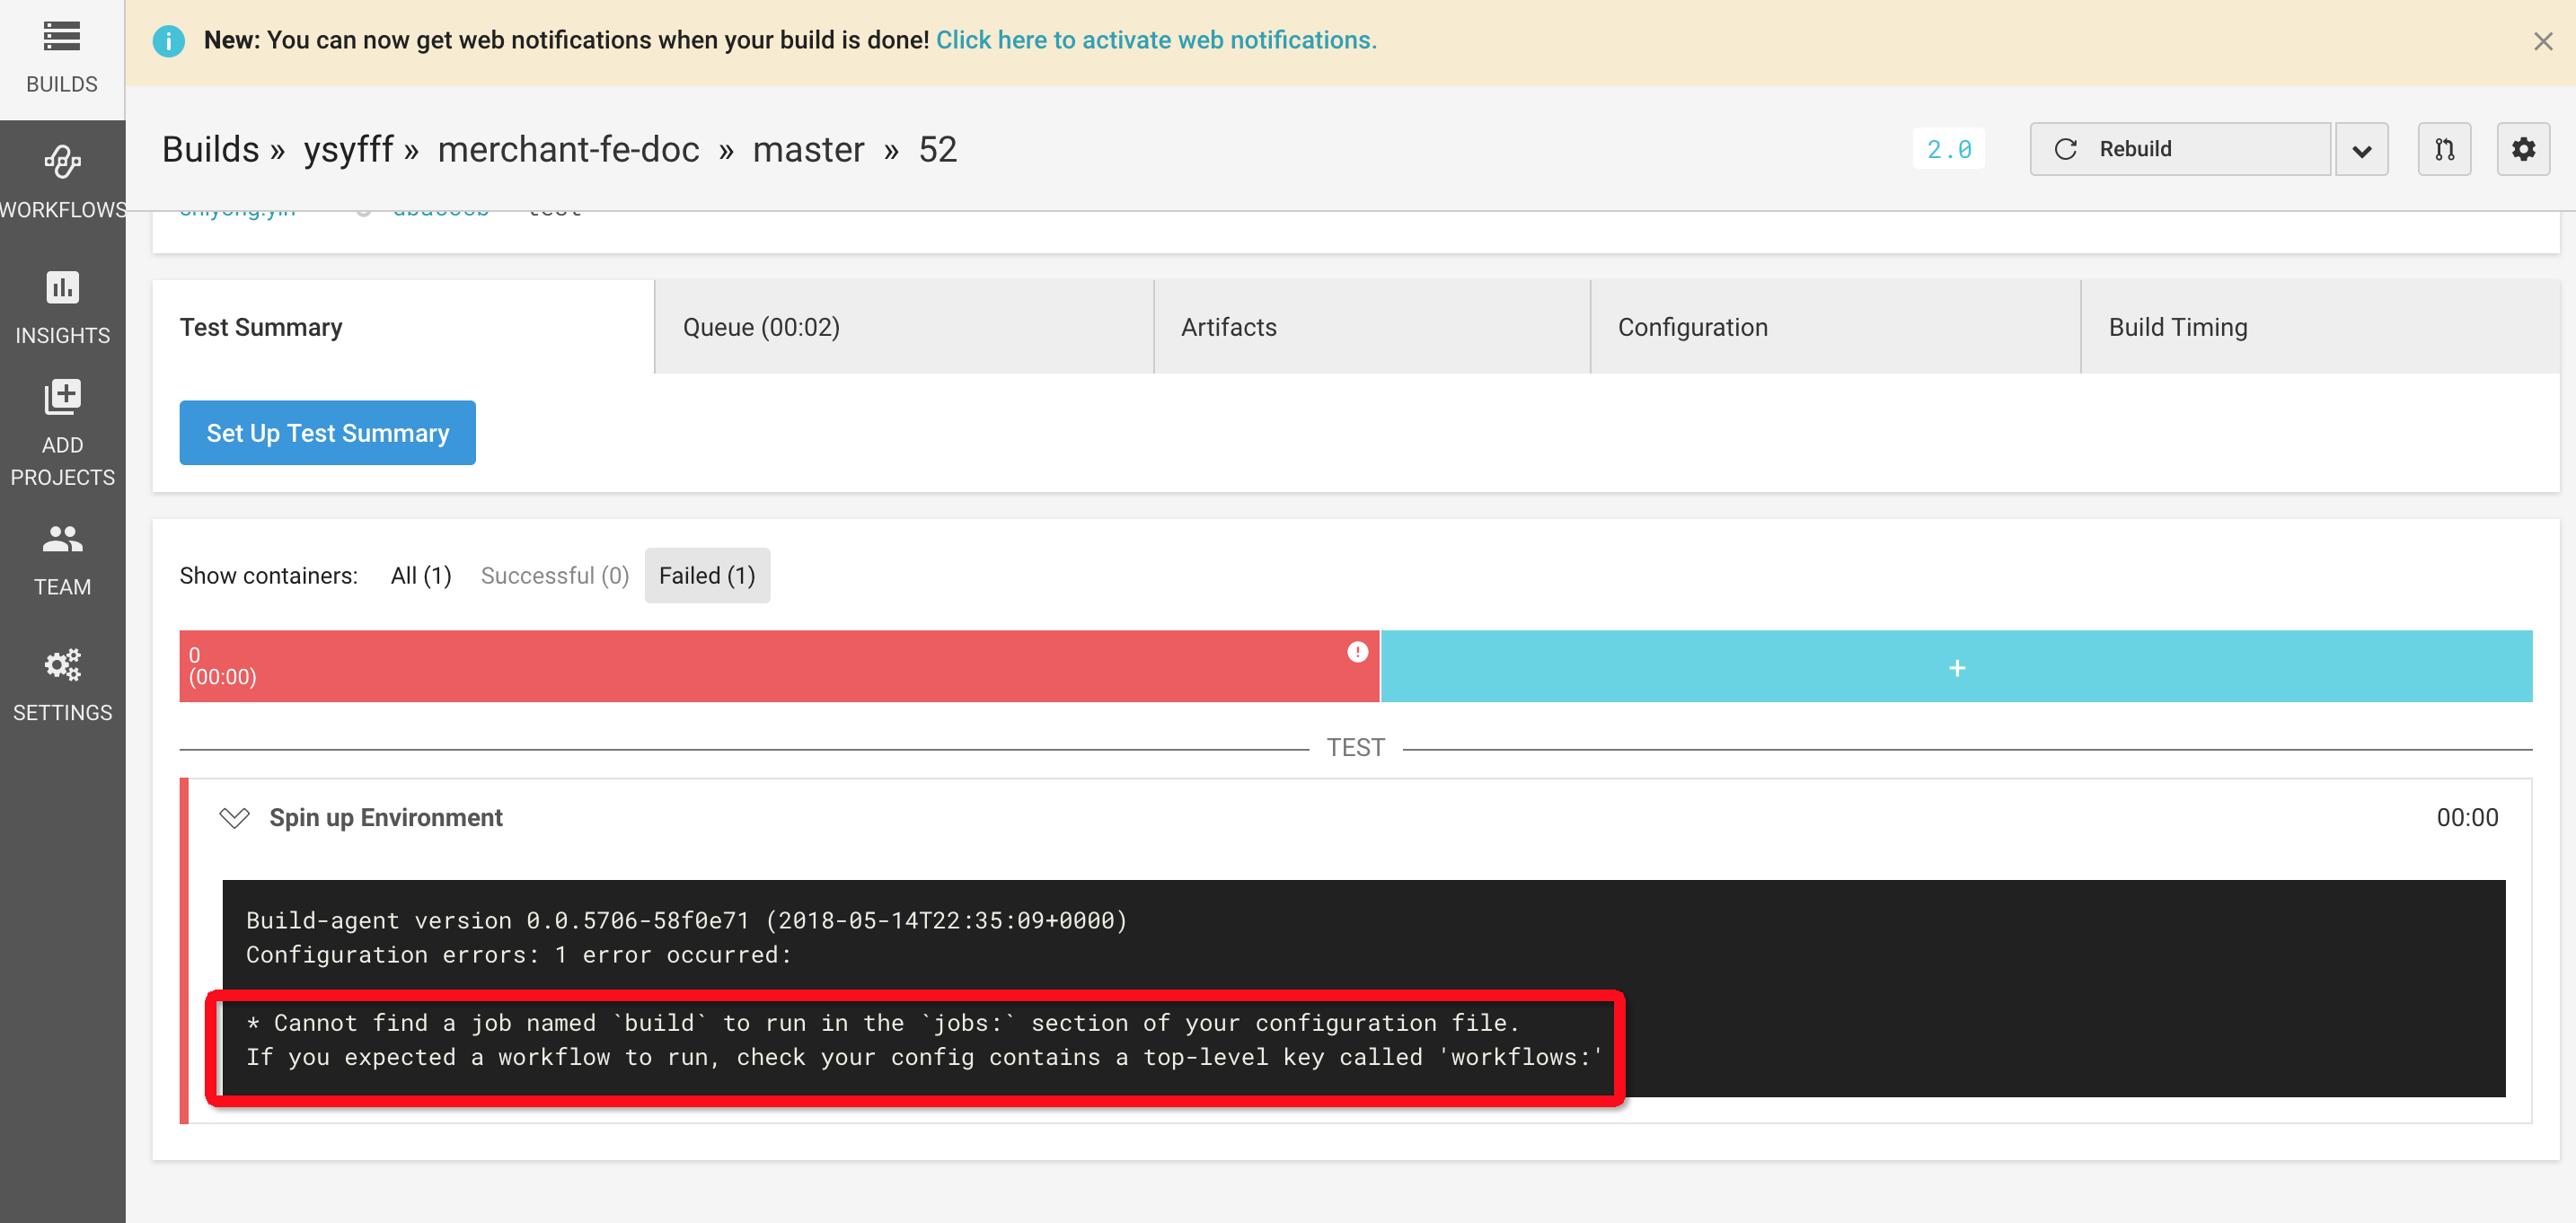Open the Configuration tab
Viewport: 2576px width, 1223px height.
(x=1693, y=326)
